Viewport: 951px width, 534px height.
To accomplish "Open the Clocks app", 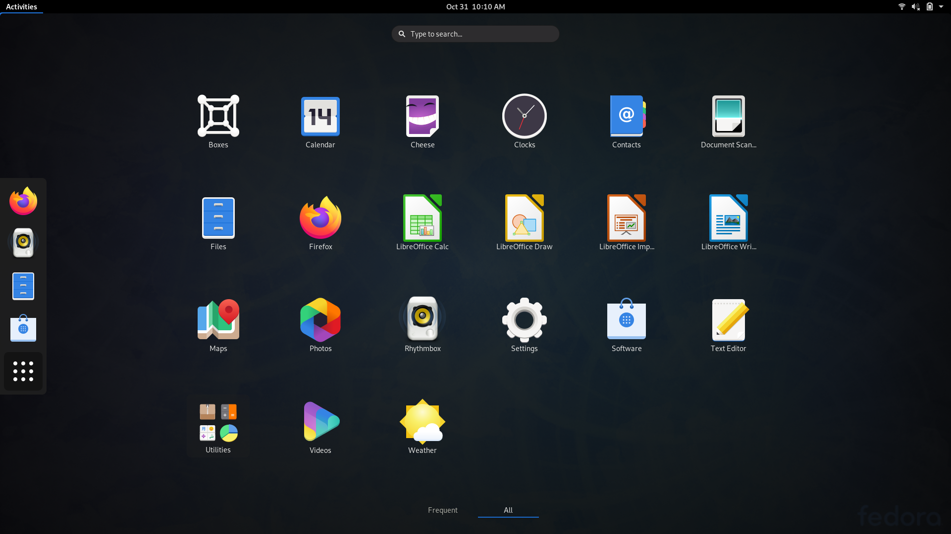I will (x=525, y=122).
